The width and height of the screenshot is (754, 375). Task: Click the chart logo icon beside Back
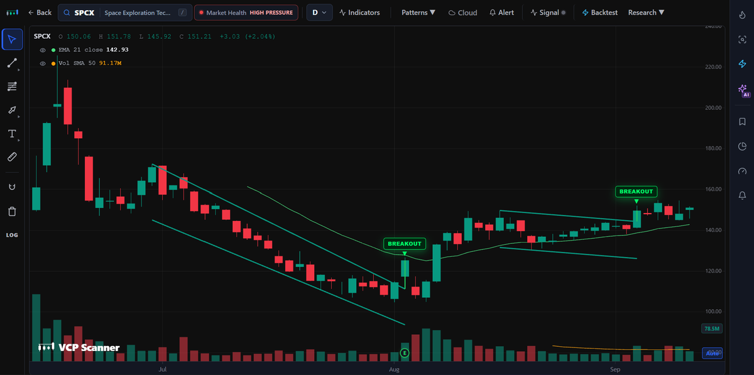click(x=12, y=13)
